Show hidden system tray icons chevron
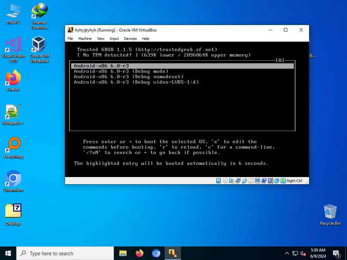 click(x=287, y=253)
